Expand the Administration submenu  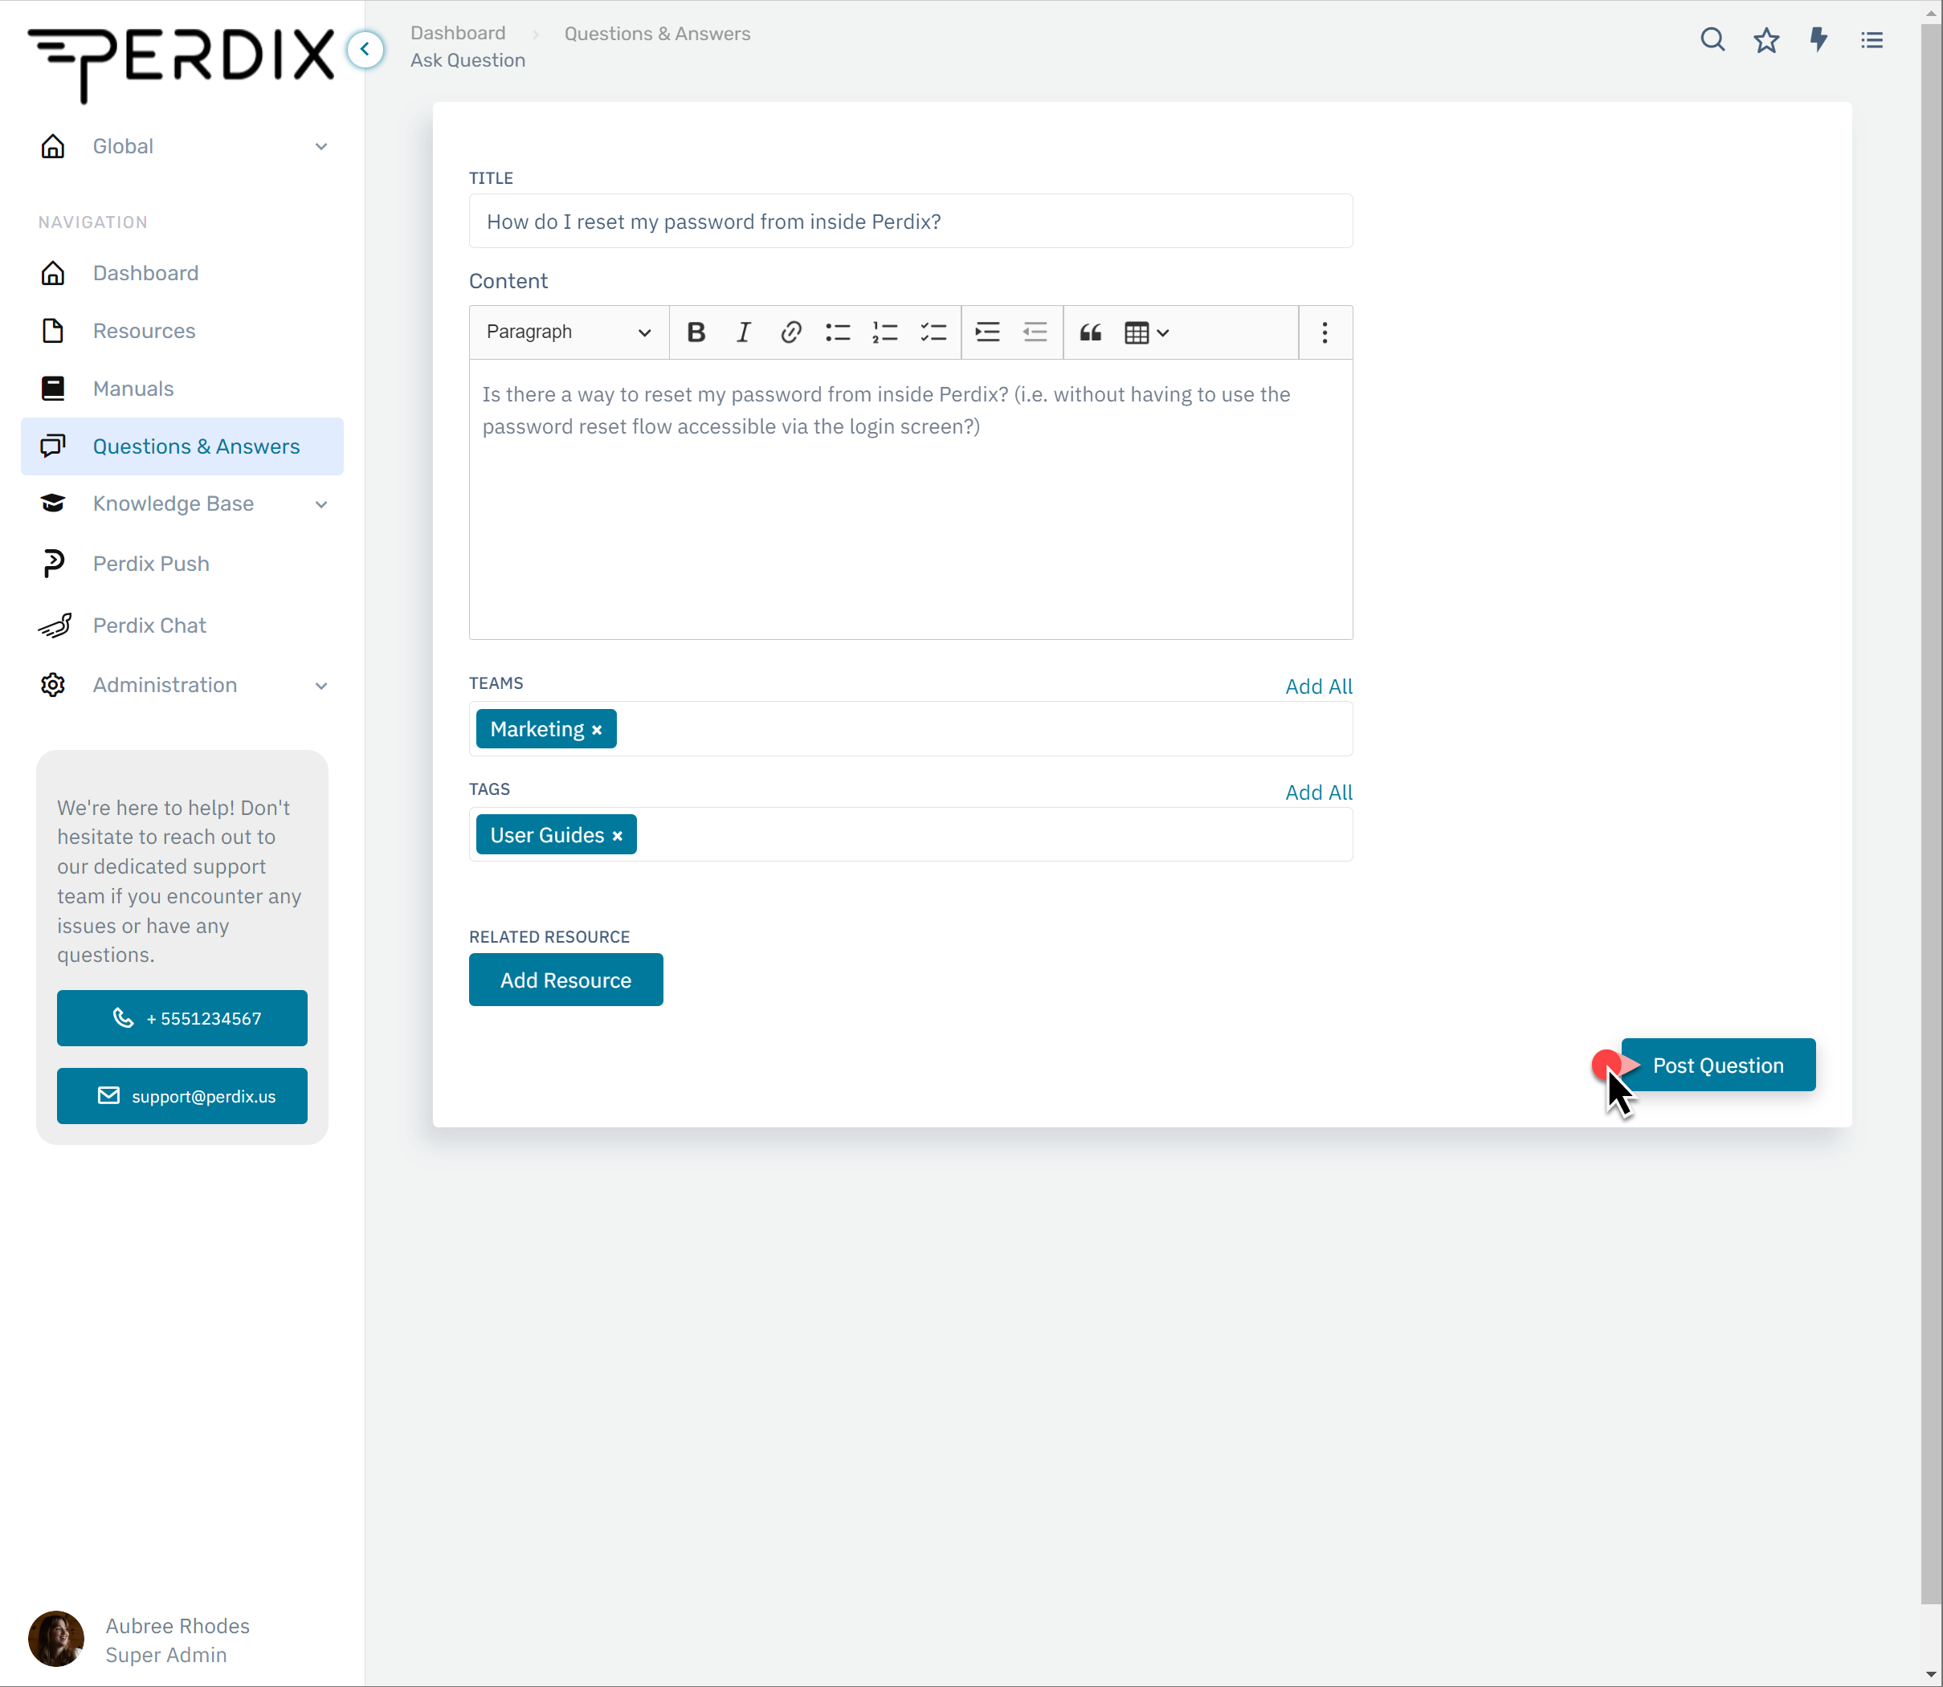coord(321,686)
